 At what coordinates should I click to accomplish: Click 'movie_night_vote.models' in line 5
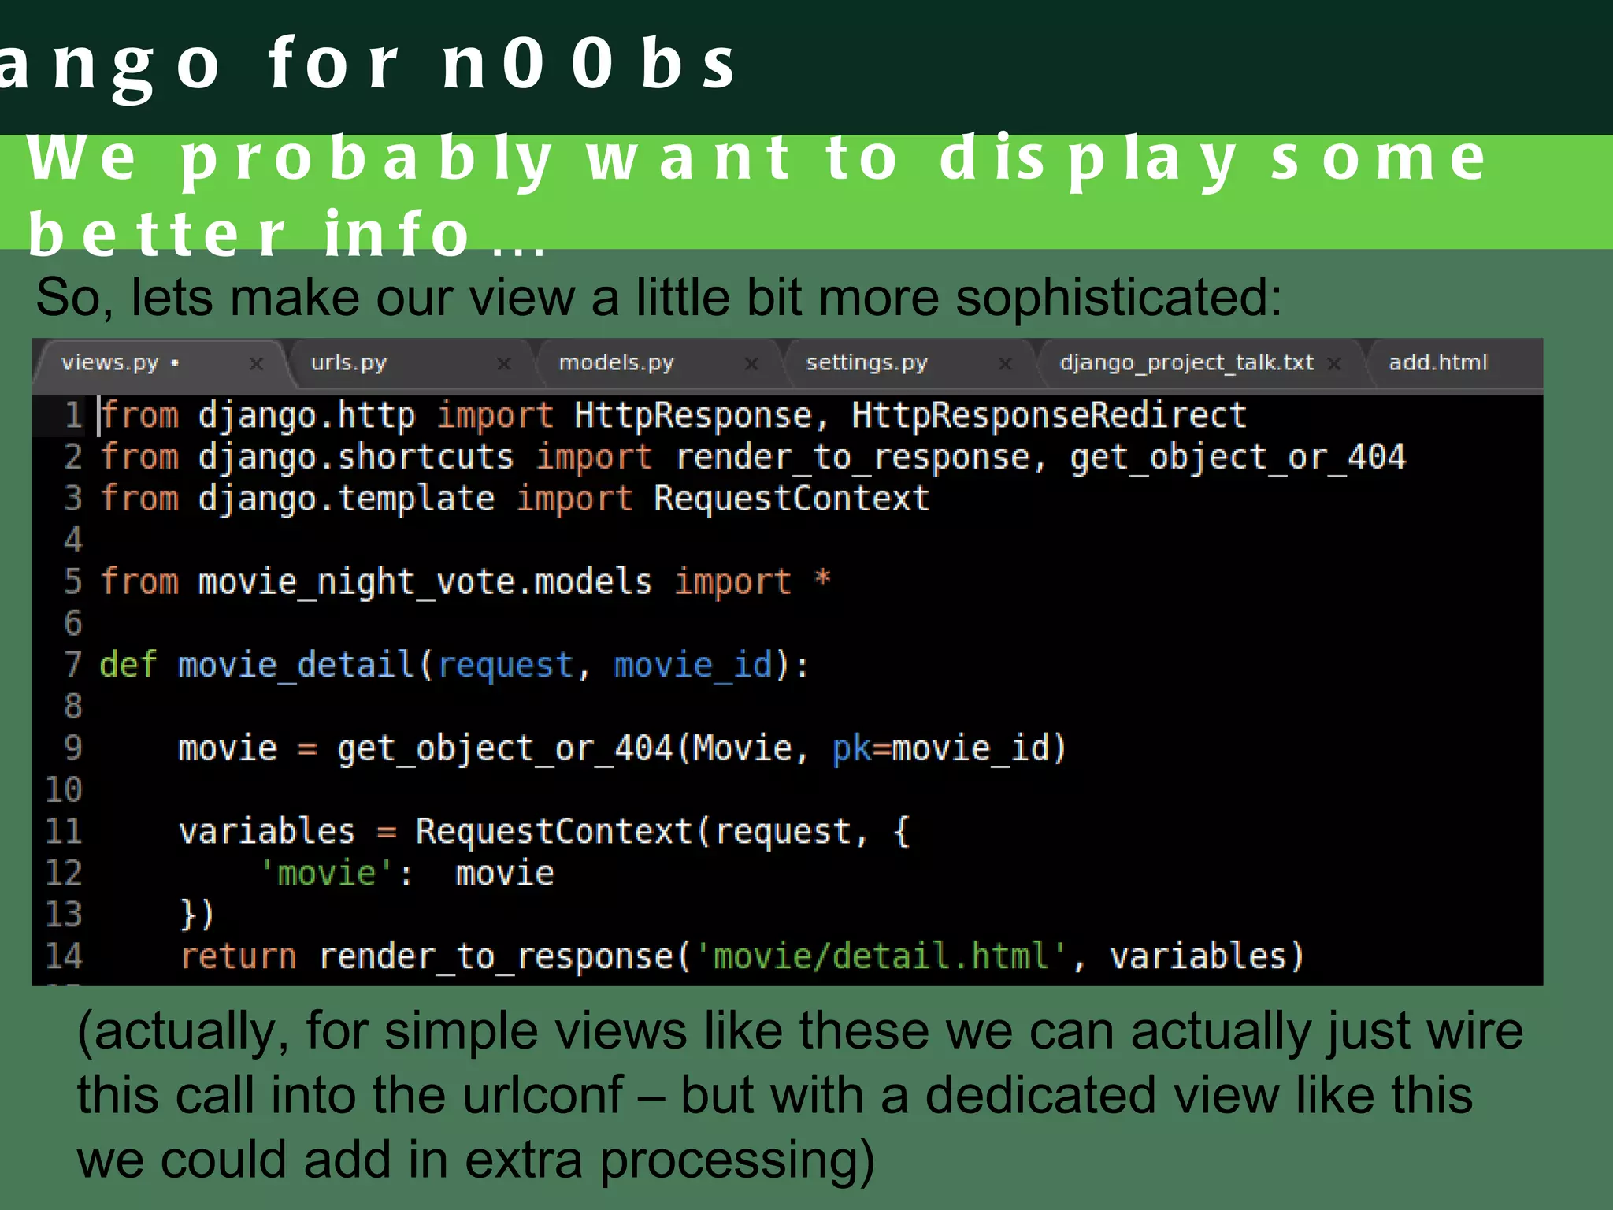click(425, 583)
